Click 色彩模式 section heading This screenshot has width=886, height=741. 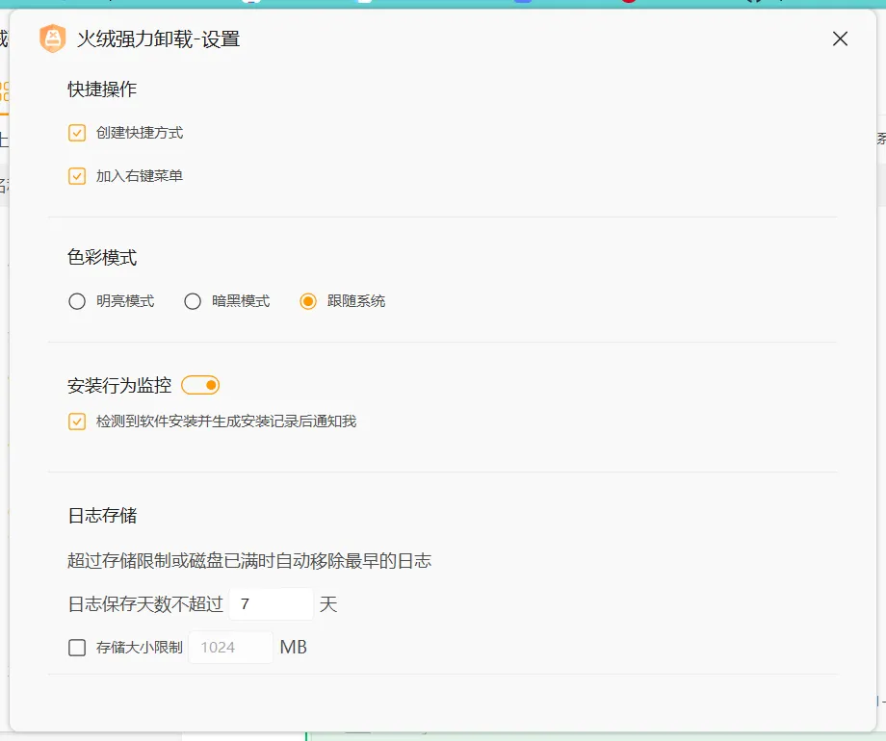tap(102, 258)
